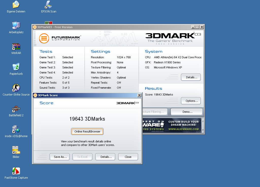Click the 'Score: 19643 3DMarks' results text
The height and width of the screenshot is (187, 260).
pos(159,95)
